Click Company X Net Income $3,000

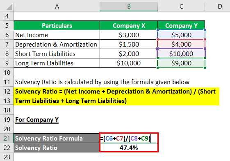[x=129, y=35]
